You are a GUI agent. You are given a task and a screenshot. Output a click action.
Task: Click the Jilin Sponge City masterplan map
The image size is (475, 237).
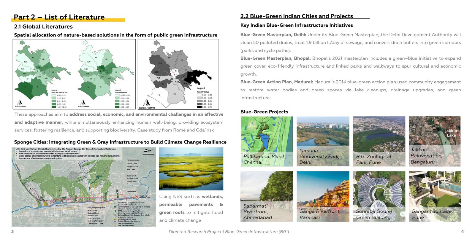tap(84, 187)
